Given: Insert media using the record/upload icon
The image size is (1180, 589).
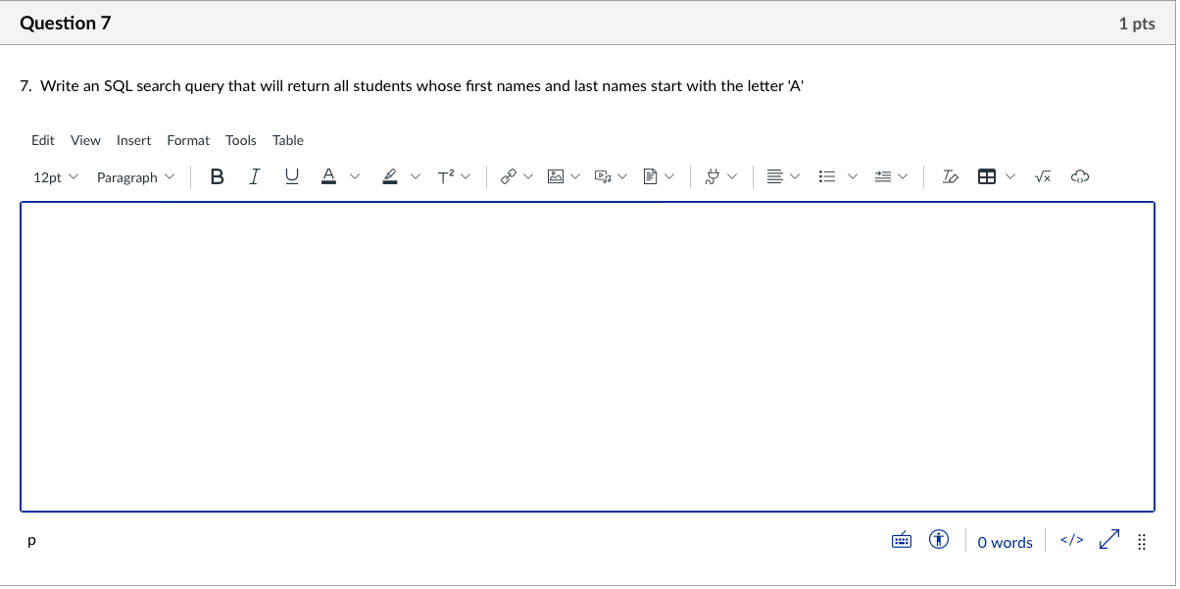Looking at the screenshot, I should [602, 177].
